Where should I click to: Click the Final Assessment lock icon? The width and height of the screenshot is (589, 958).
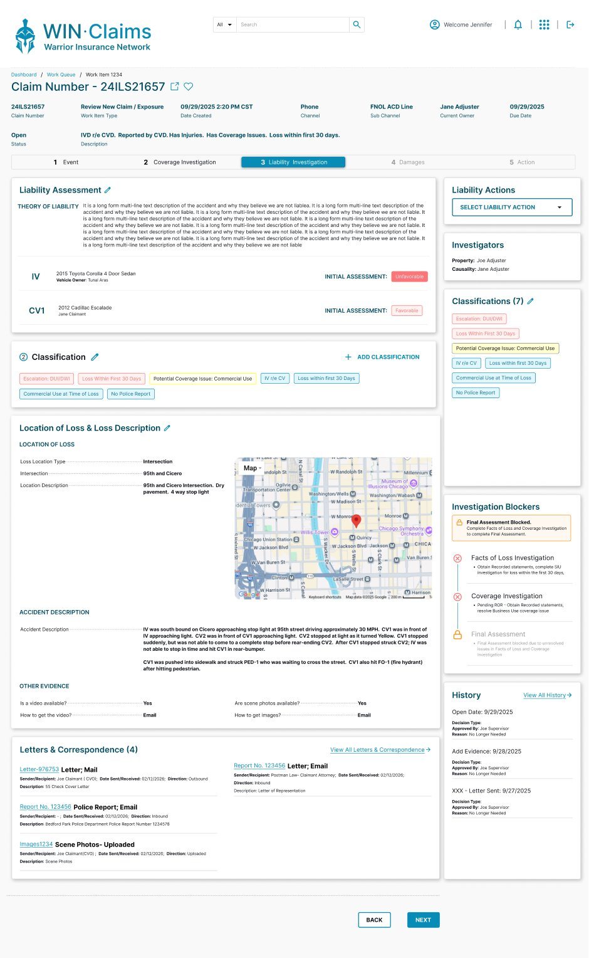[x=457, y=634]
